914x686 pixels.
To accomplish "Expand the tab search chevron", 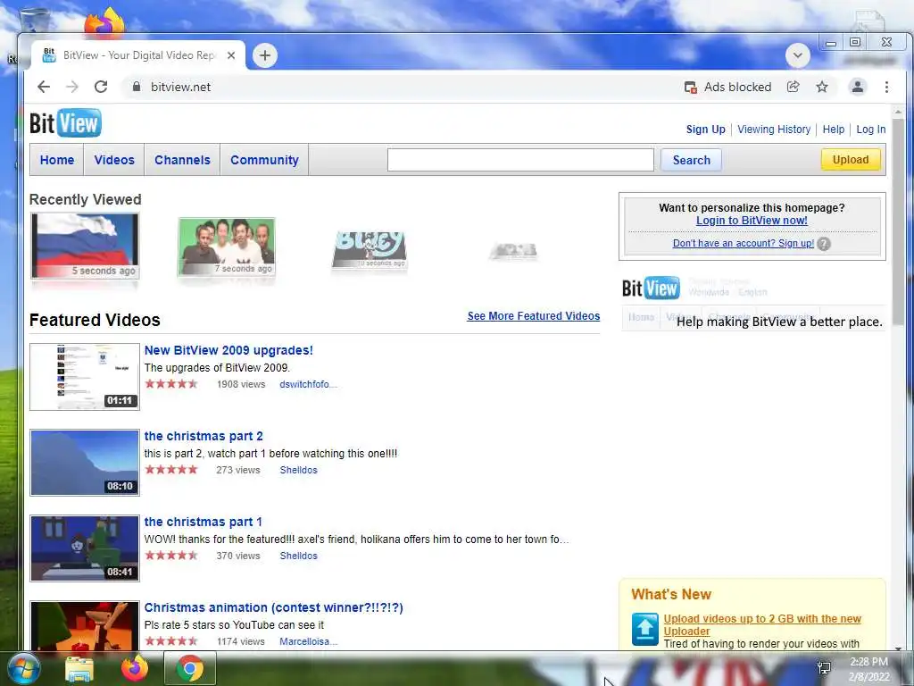I will pos(797,55).
